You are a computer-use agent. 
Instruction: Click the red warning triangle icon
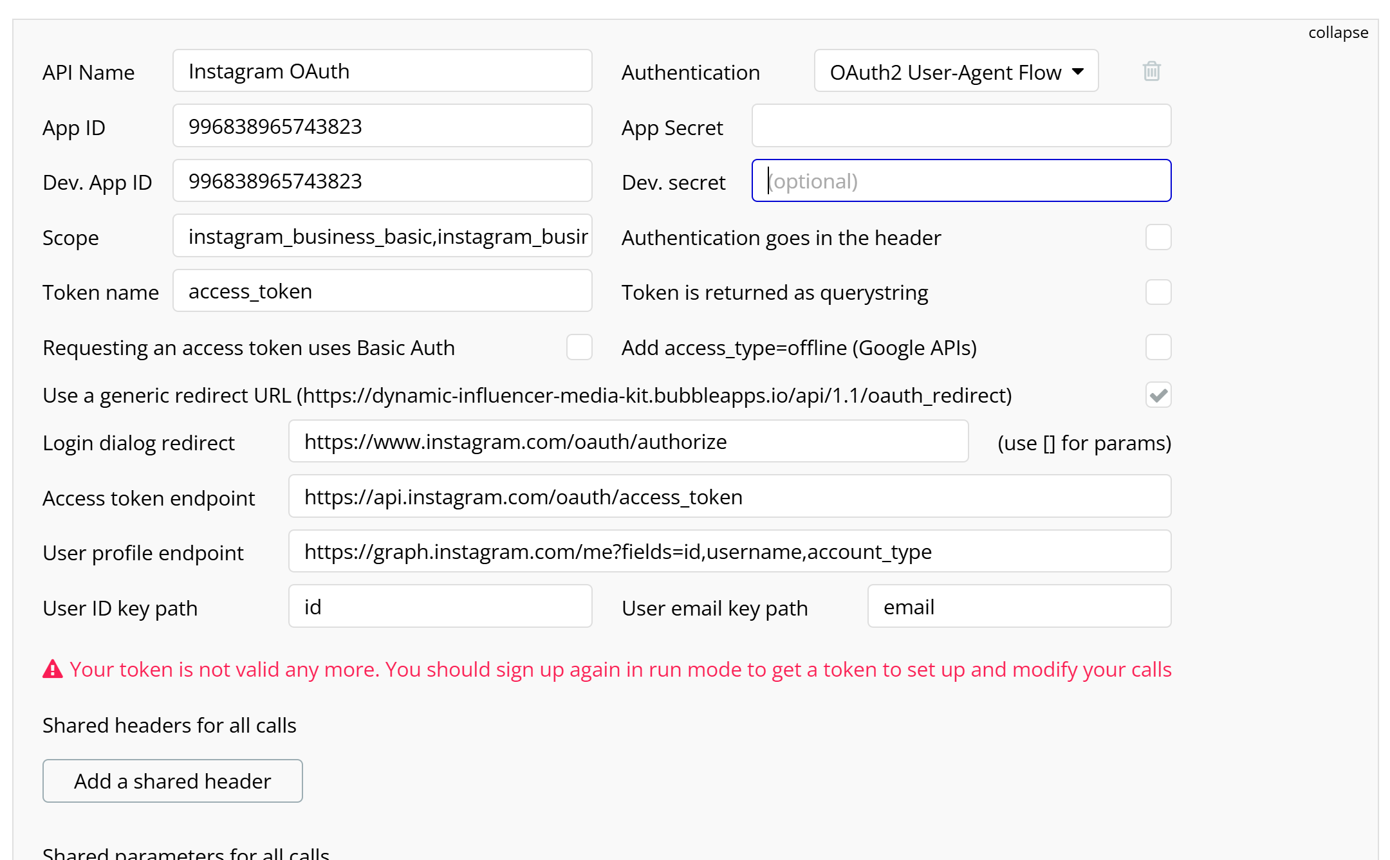point(53,670)
